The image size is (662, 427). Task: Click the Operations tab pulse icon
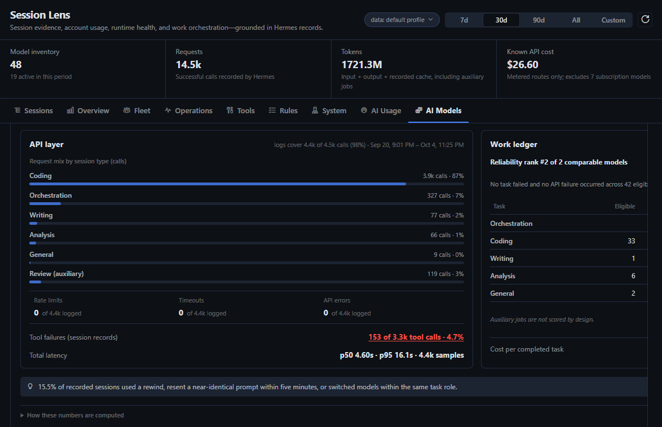pyautogui.click(x=168, y=110)
